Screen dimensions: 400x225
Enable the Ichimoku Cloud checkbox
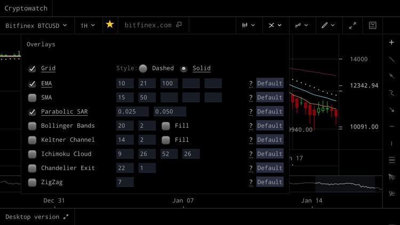coord(32,154)
